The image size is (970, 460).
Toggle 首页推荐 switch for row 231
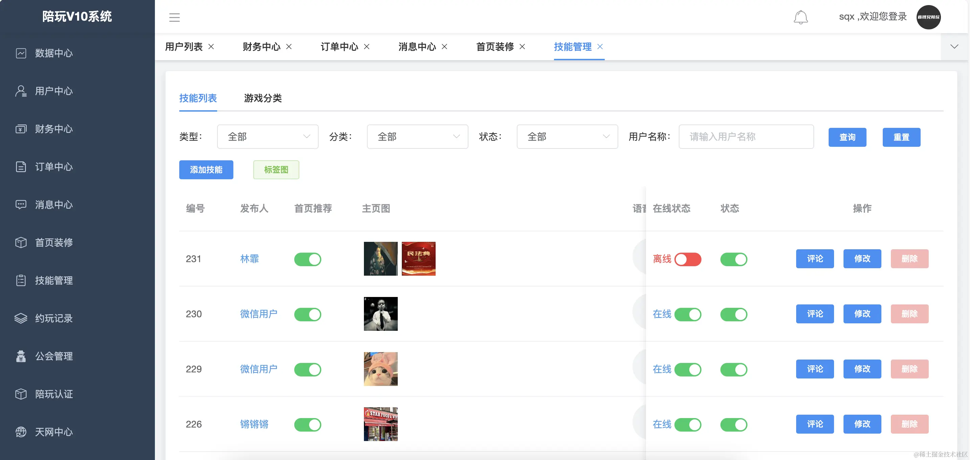pyautogui.click(x=308, y=259)
